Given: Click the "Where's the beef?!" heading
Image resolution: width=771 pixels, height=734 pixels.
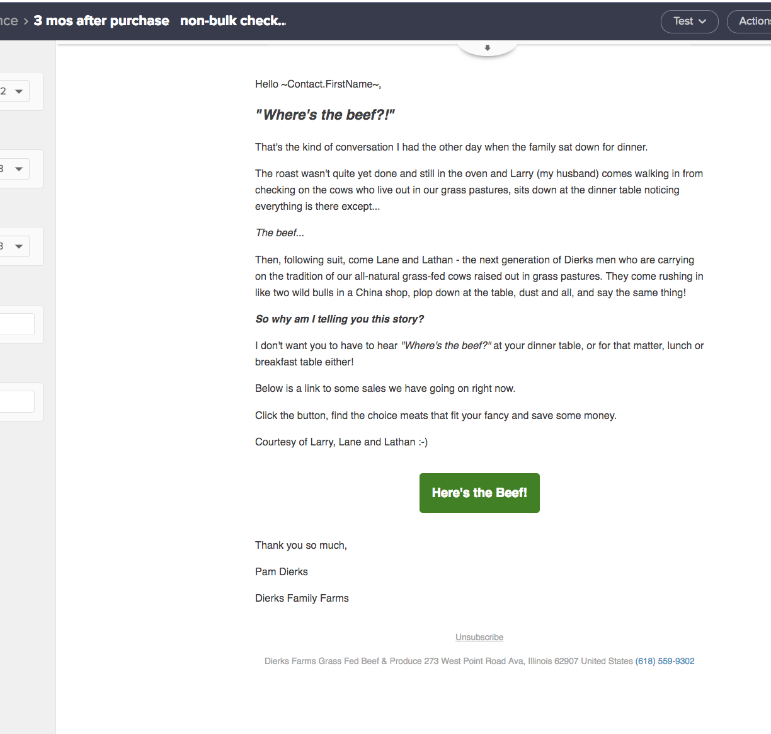Looking at the screenshot, I should tap(325, 115).
